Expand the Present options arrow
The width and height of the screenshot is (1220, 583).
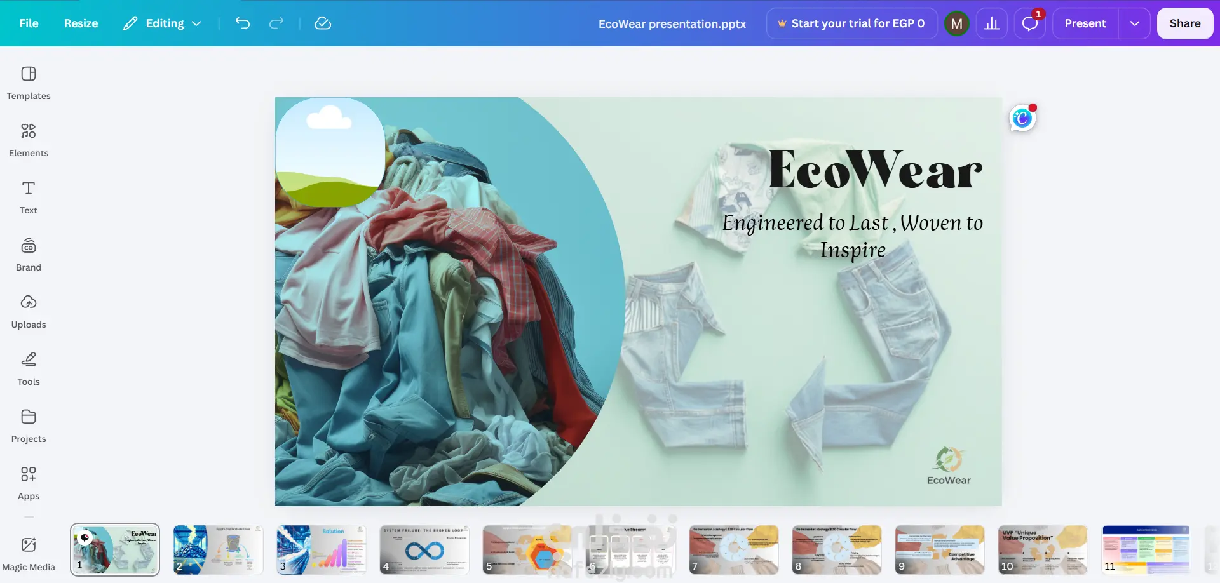pos(1134,23)
